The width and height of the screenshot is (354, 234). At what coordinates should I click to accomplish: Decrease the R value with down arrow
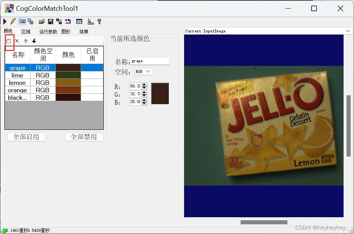coord(144,88)
